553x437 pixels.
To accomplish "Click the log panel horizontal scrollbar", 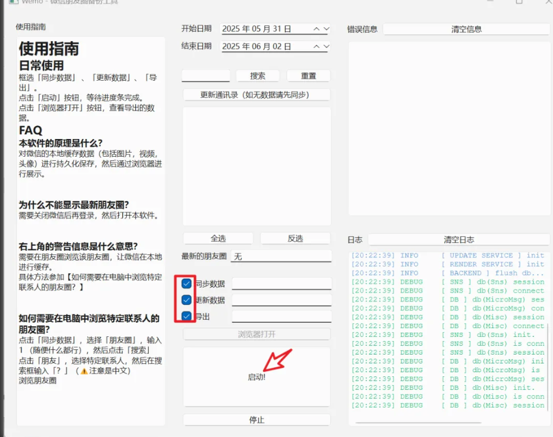I will click(418, 422).
